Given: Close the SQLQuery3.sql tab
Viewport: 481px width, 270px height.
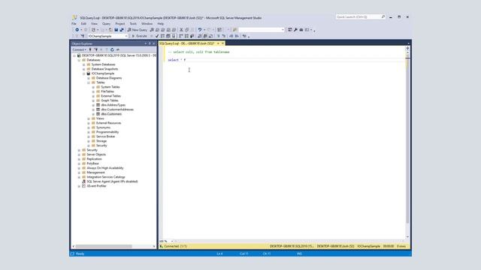Looking at the screenshot, I should pos(222,43).
